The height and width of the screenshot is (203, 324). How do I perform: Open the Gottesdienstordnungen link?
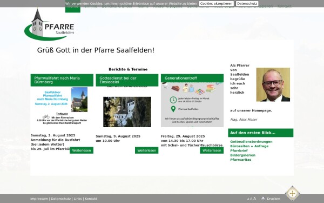(x=251, y=142)
